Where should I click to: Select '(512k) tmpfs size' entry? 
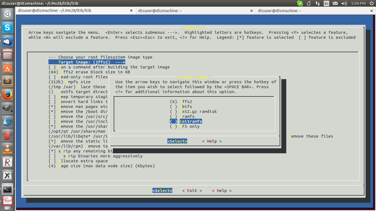tap(70, 82)
